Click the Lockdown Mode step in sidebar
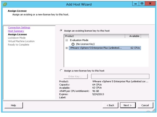Image resolution: width=157 pixels, height=117 pixels. point(17,38)
